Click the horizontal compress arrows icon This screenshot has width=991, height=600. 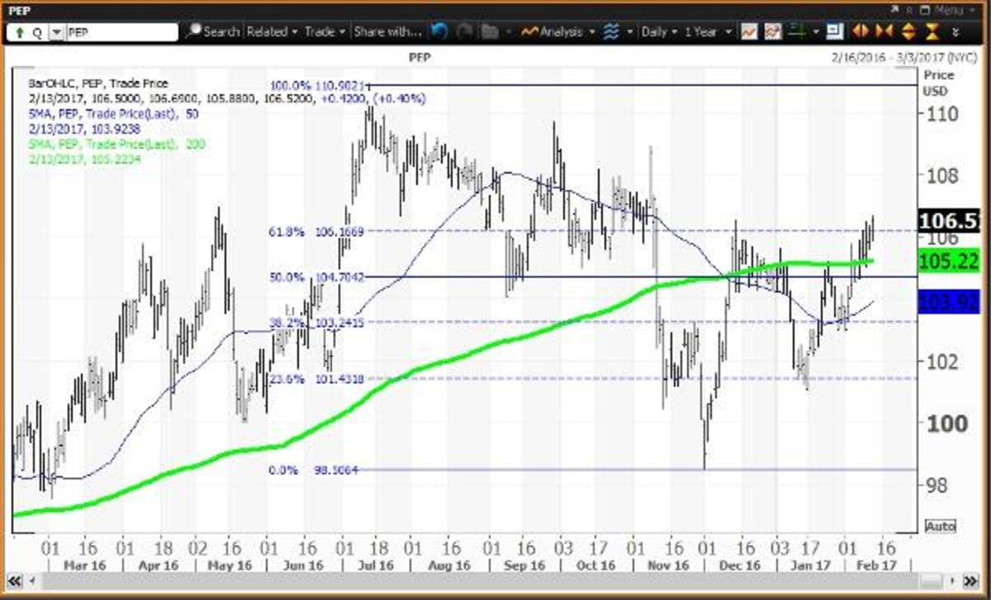[884, 32]
